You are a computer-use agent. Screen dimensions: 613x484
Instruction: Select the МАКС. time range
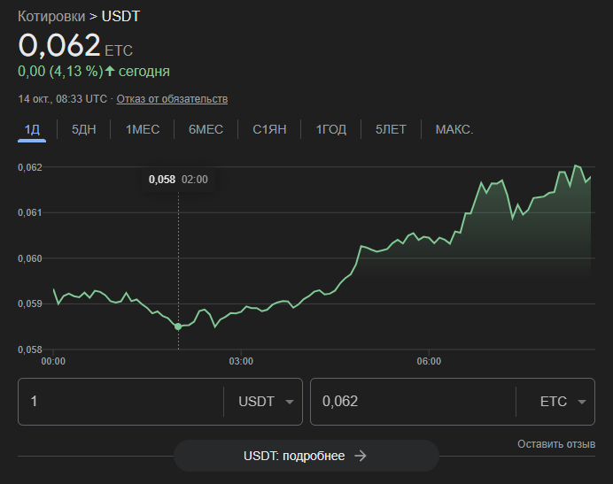click(x=454, y=129)
